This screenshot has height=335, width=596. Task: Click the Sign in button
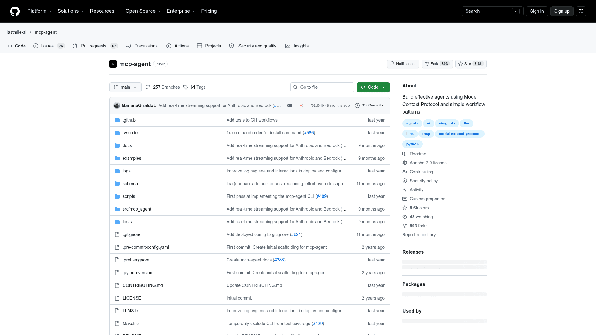pos(537,11)
